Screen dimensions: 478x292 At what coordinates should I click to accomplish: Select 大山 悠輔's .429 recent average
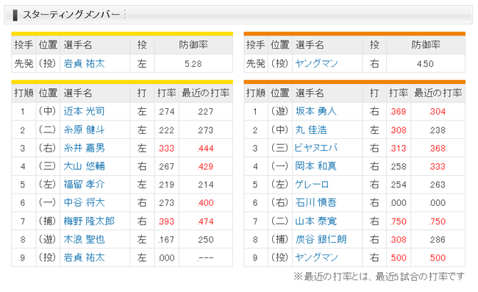[x=205, y=166]
